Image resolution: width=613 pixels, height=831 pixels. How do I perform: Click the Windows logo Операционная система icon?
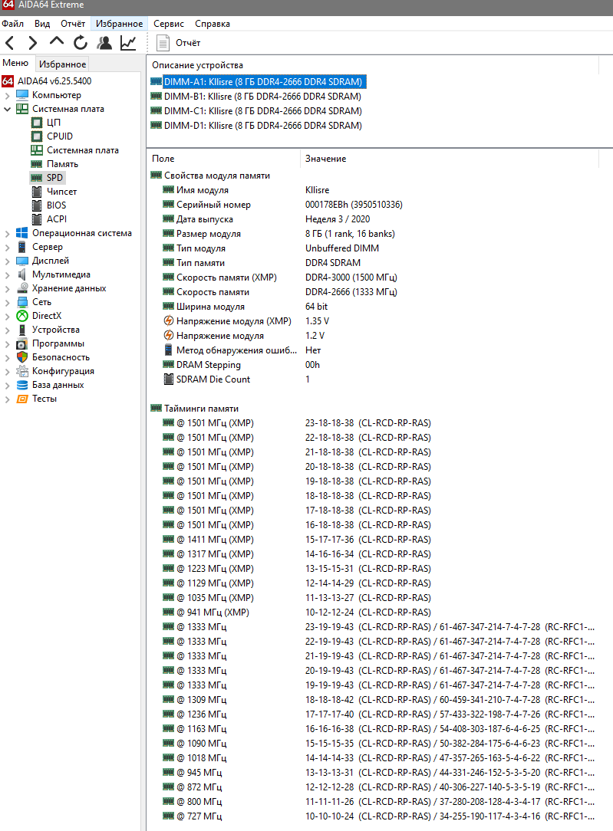22,232
